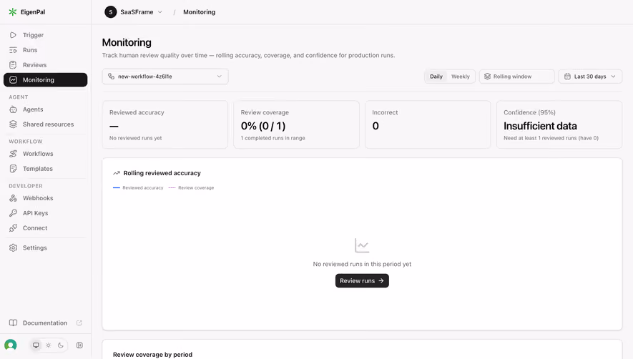Click the Documentation book icon
Screen dimensions: 633x359
(x=14, y=323)
